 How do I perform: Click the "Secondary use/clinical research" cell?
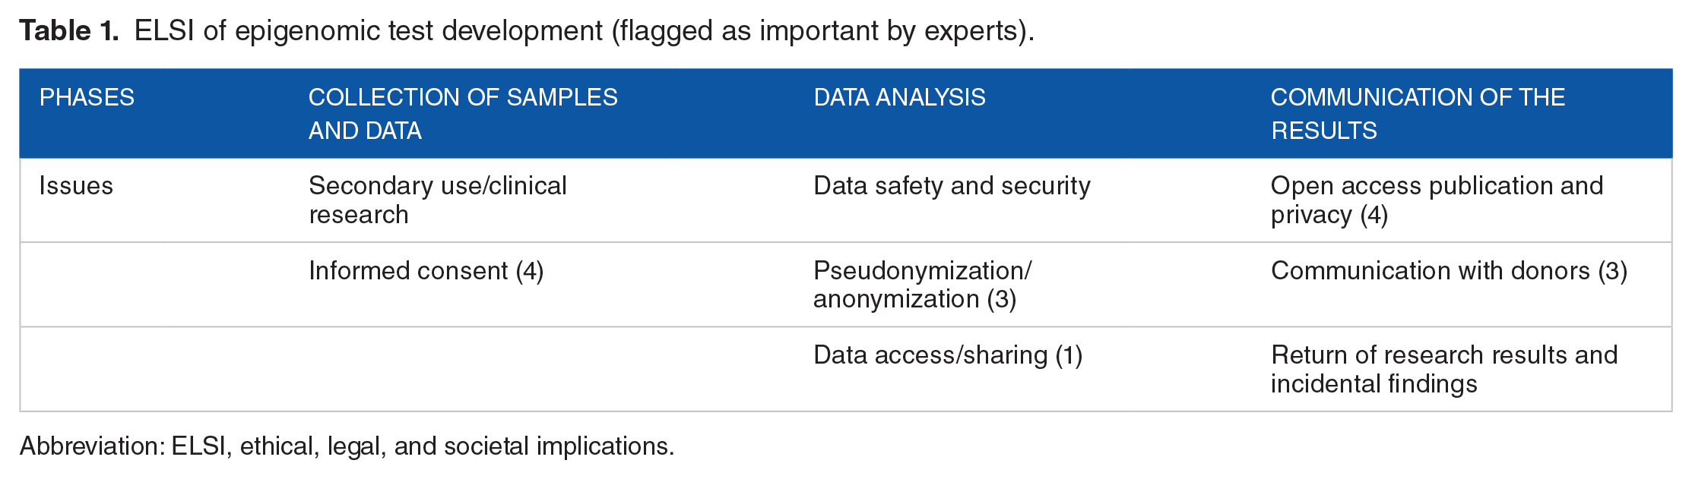click(x=438, y=200)
